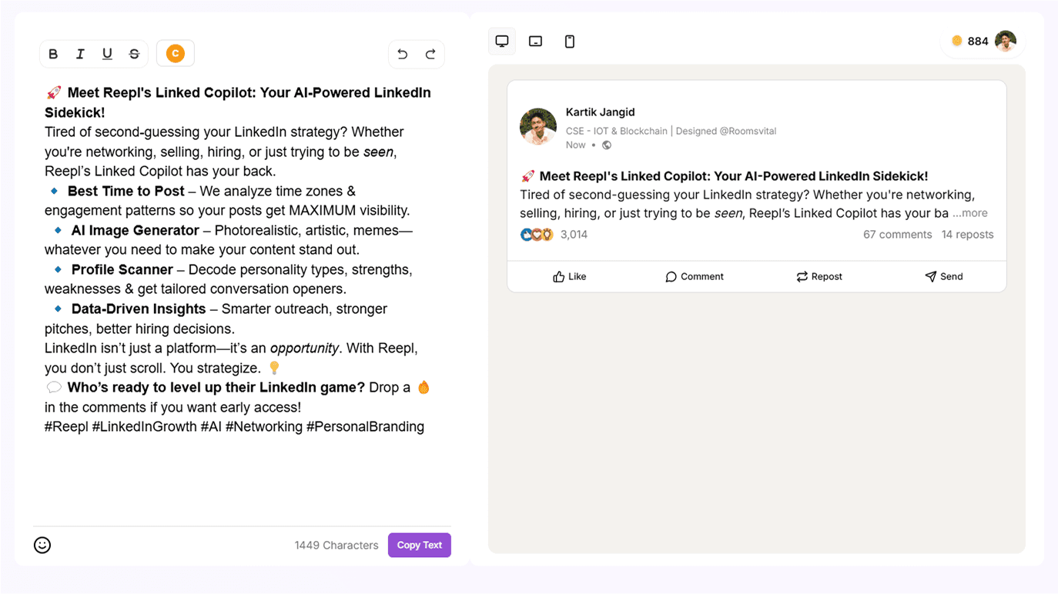The width and height of the screenshot is (1058, 594).
Task: Click the Like button on preview post
Action: pos(570,276)
